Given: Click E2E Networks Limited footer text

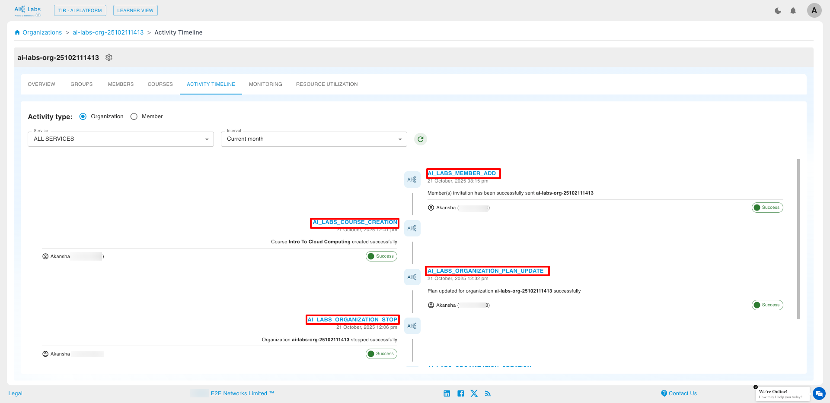Looking at the screenshot, I should point(243,394).
